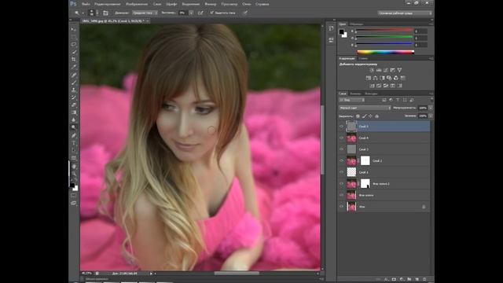Add a Hue/Saturation adjustment

point(369,78)
